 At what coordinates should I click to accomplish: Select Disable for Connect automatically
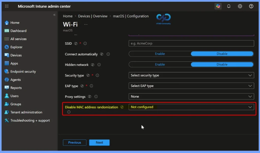[222, 54]
